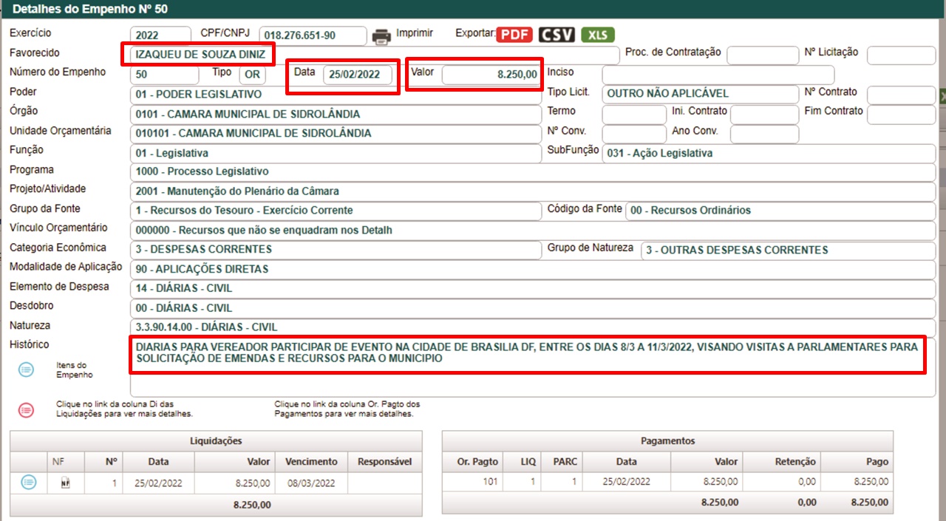Click the Liquidações table title
The width and height of the screenshot is (946, 521).
pos(216,441)
